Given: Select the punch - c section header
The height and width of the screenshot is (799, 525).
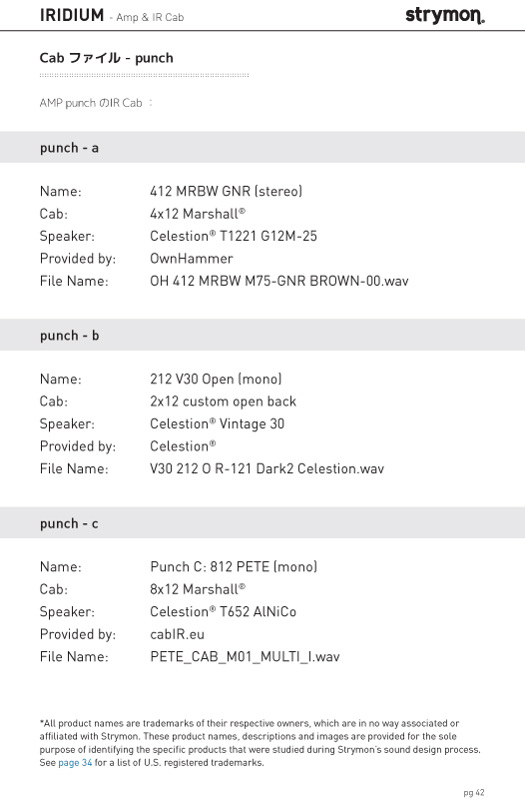Looking at the screenshot, I should [262, 522].
